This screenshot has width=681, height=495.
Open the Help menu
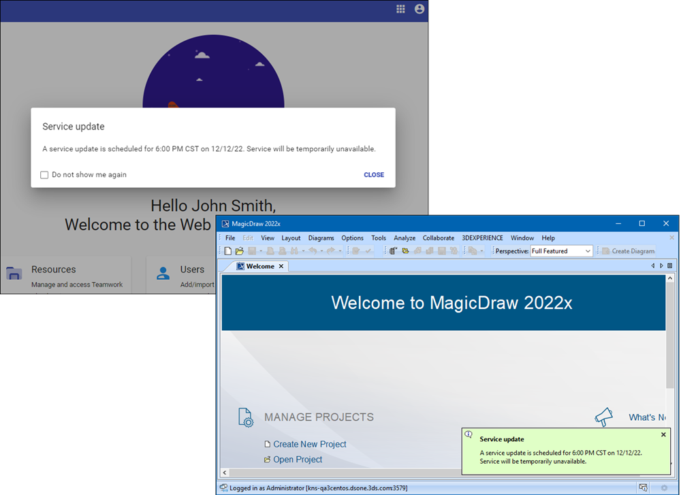[548, 238]
